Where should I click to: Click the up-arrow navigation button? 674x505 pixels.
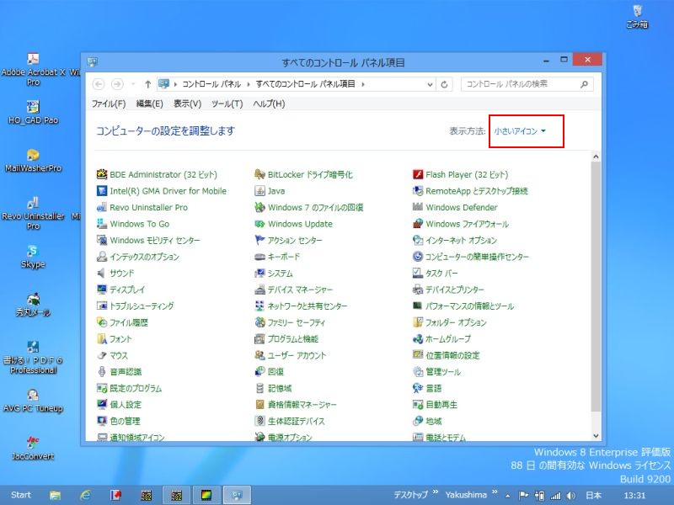click(147, 84)
